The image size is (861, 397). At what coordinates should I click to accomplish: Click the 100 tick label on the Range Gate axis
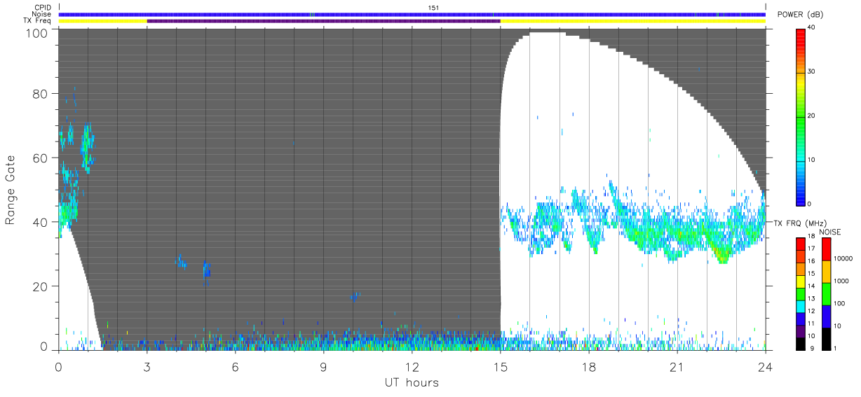pos(37,32)
